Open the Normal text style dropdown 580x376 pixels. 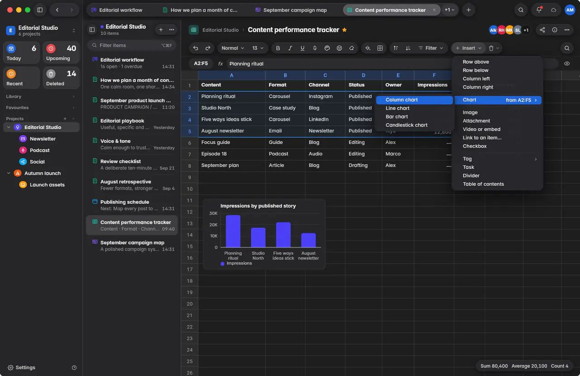pyautogui.click(x=233, y=48)
